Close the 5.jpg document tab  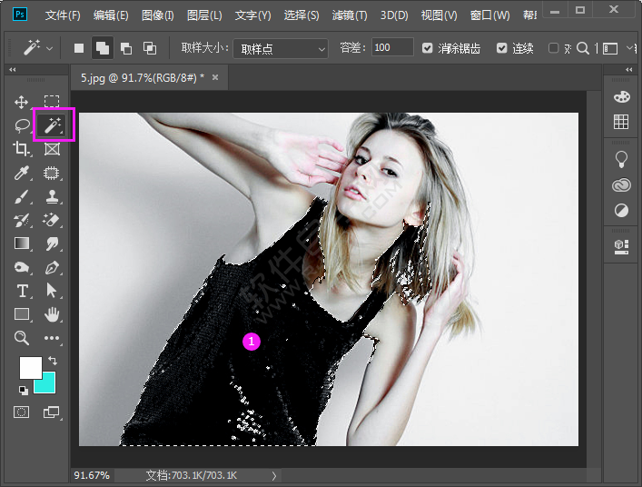tap(215, 78)
